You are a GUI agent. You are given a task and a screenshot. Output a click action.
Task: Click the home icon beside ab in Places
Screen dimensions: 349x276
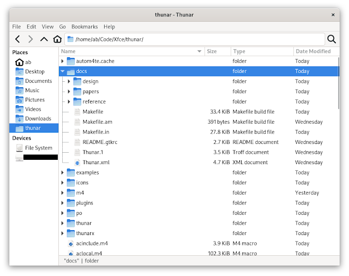pos(20,62)
